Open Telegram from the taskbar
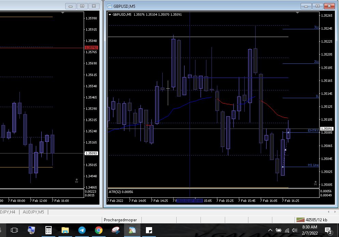The width and height of the screenshot is (339, 237). coord(82,230)
